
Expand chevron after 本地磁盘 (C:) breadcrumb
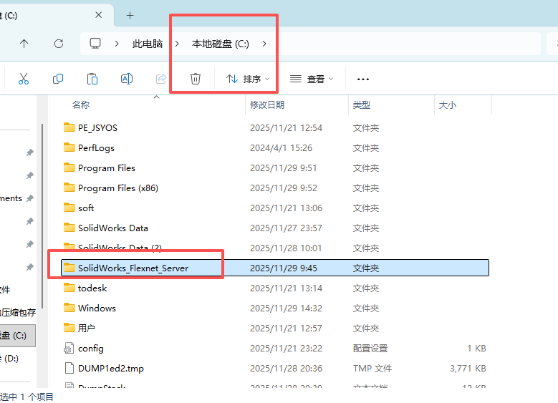coord(264,44)
